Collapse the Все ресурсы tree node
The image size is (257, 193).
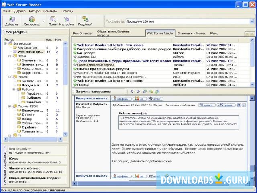pyautogui.click(x=5, y=43)
